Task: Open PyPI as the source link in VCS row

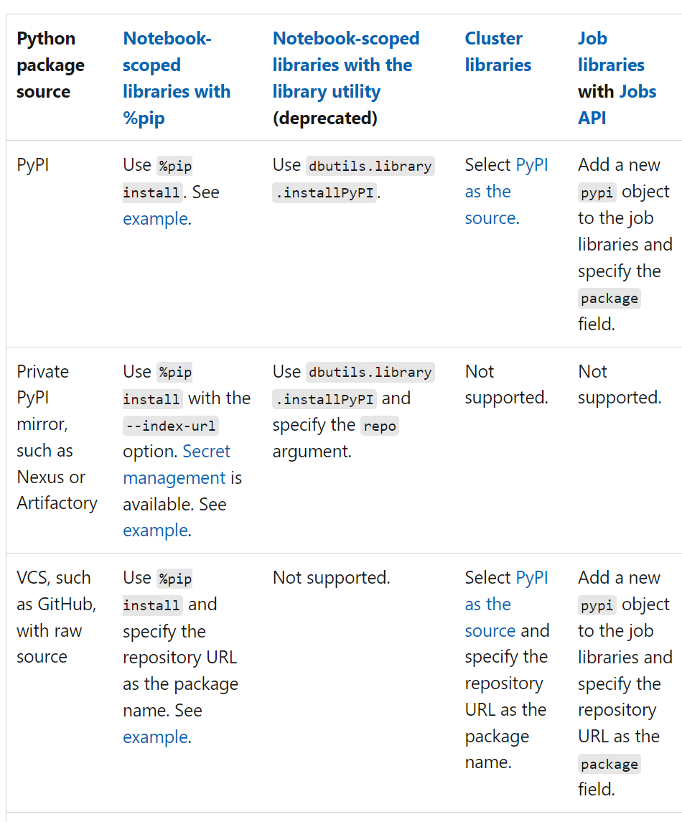Action: click(x=506, y=604)
